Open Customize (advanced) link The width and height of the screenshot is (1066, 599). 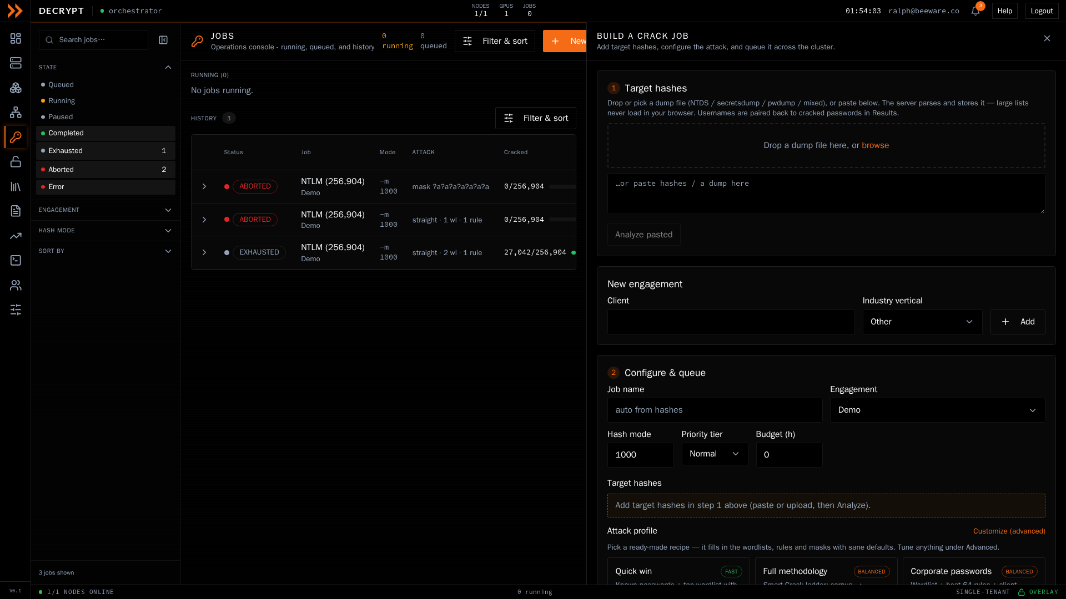click(x=1009, y=531)
